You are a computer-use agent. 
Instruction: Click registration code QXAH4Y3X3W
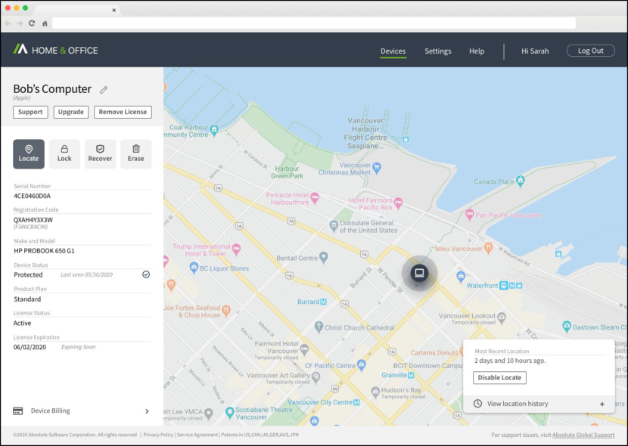pos(33,220)
